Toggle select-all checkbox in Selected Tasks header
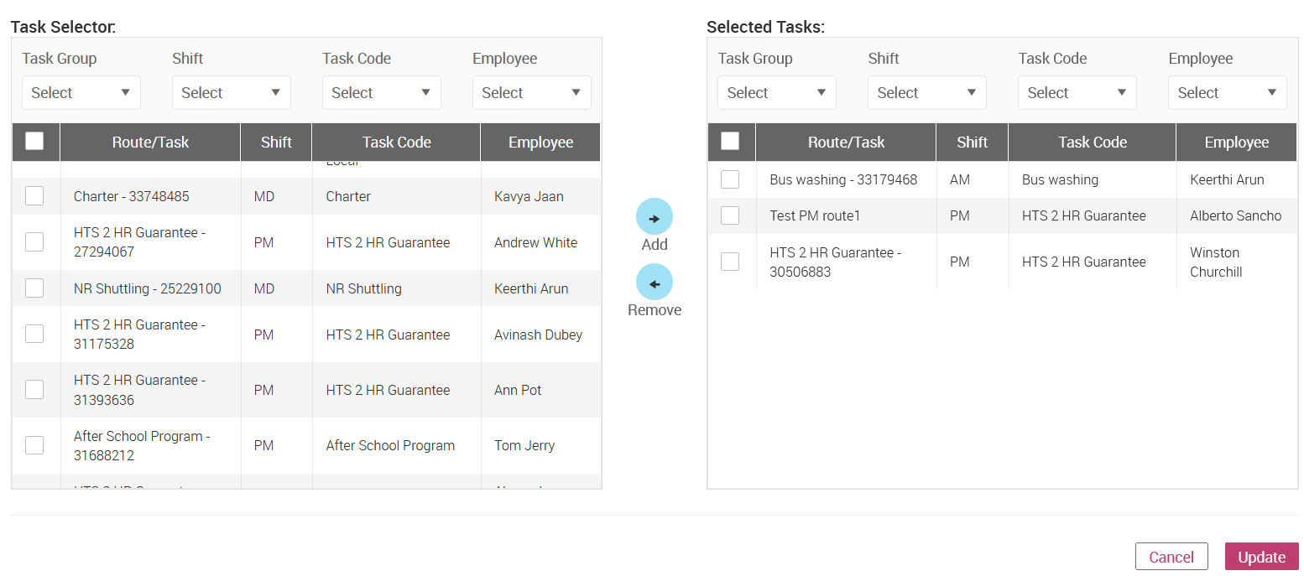This screenshot has height=576, width=1304. (x=730, y=142)
